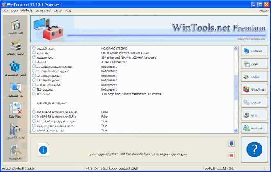Click info icon beside Intel 64-Bit Architecture row

(34, 117)
